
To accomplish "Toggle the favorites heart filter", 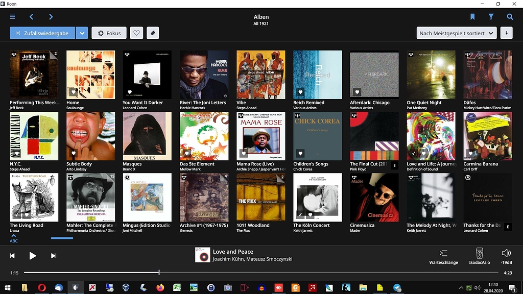I will click(x=136, y=33).
